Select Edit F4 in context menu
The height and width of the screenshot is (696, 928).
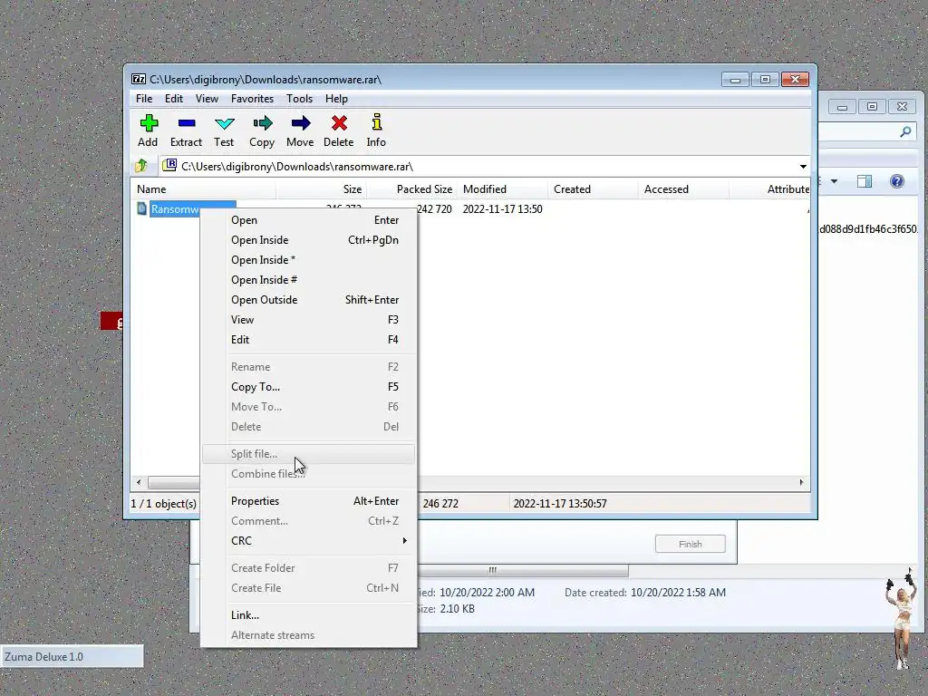(x=308, y=340)
